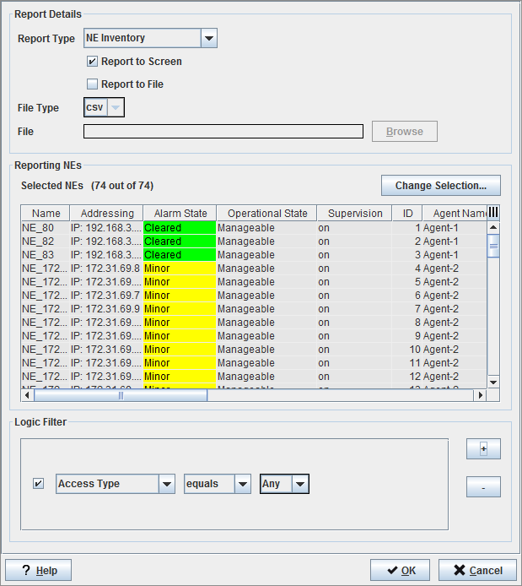Click the Change Selection button

(440, 185)
